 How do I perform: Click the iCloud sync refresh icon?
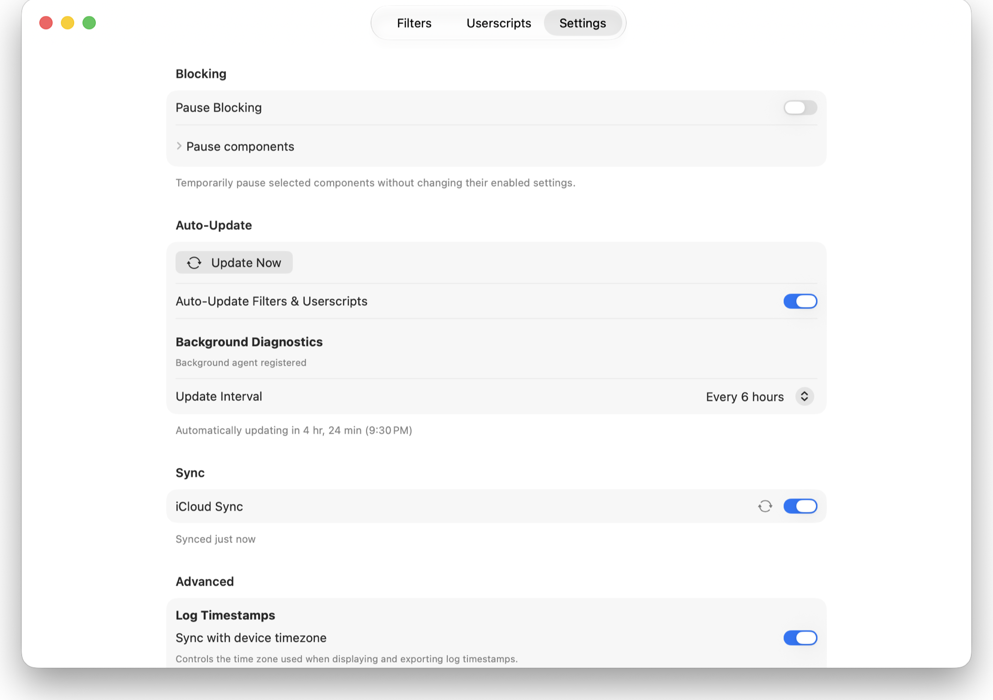tap(765, 506)
